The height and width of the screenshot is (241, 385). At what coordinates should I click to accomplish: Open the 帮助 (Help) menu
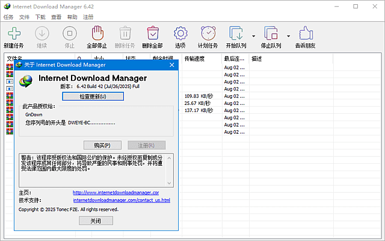[x=72, y=17]
